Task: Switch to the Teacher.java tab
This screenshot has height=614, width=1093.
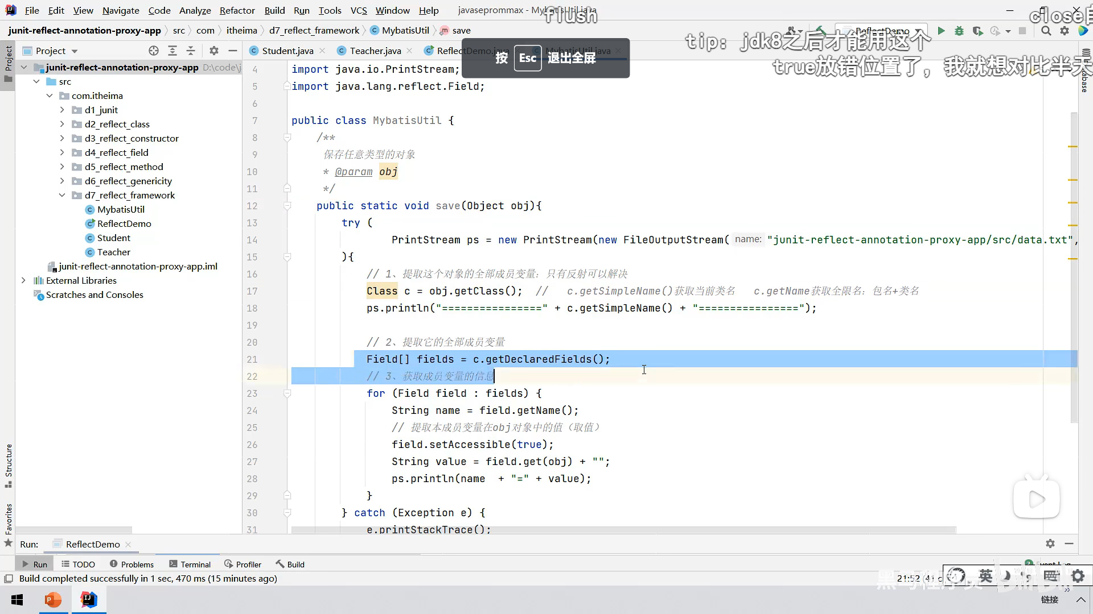Action: [375, 51]
